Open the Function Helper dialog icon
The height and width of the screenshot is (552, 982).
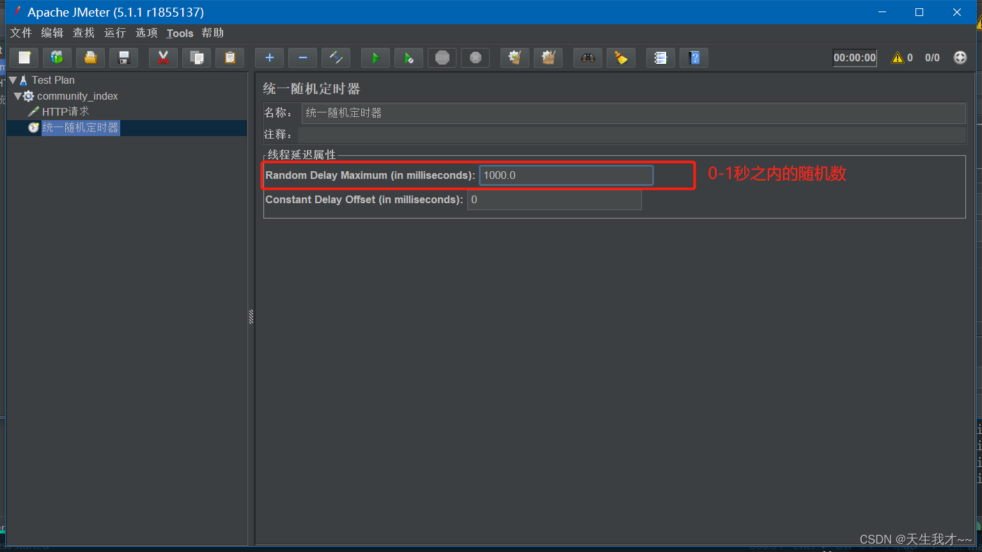pos(660,58)
